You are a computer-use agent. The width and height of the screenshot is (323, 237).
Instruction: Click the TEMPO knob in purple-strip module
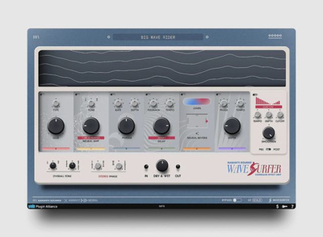click(x=240, y=103)
